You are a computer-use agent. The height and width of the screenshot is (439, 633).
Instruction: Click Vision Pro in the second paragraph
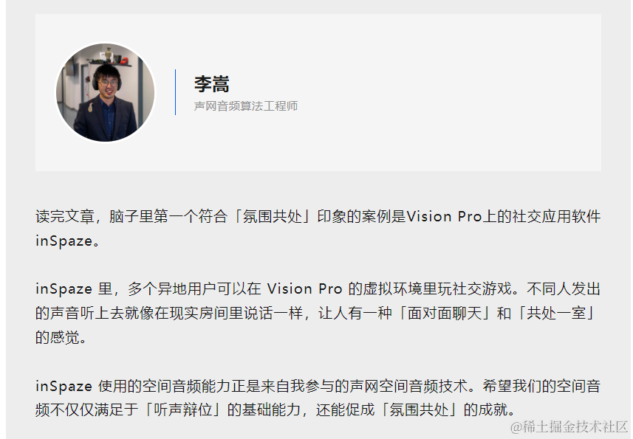305,289
